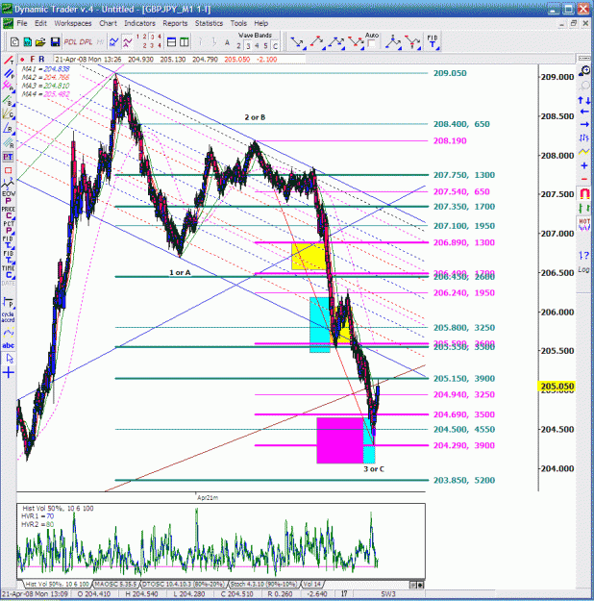The image size is (594, 601).
Task: Click the blue line chart type icon
Action: pos(113,42)
